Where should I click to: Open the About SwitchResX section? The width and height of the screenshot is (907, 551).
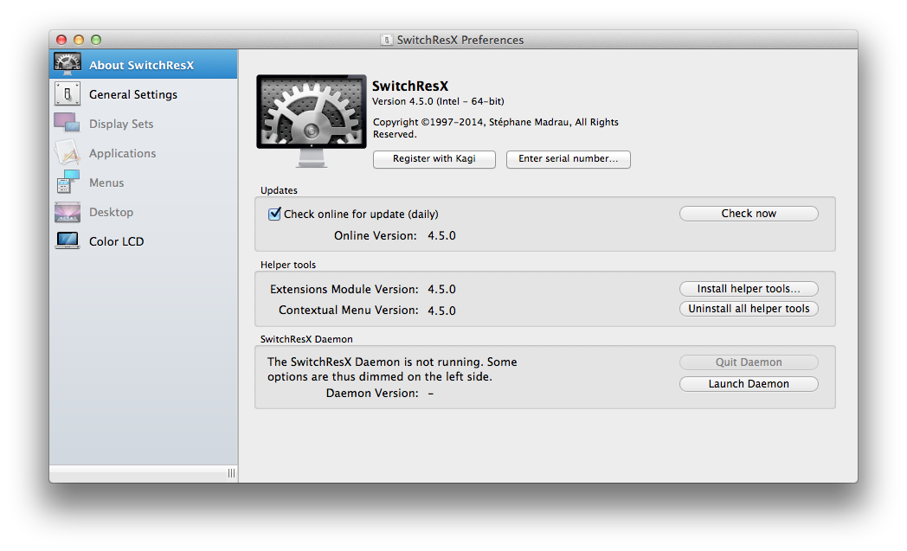click(x=144, y=64)
